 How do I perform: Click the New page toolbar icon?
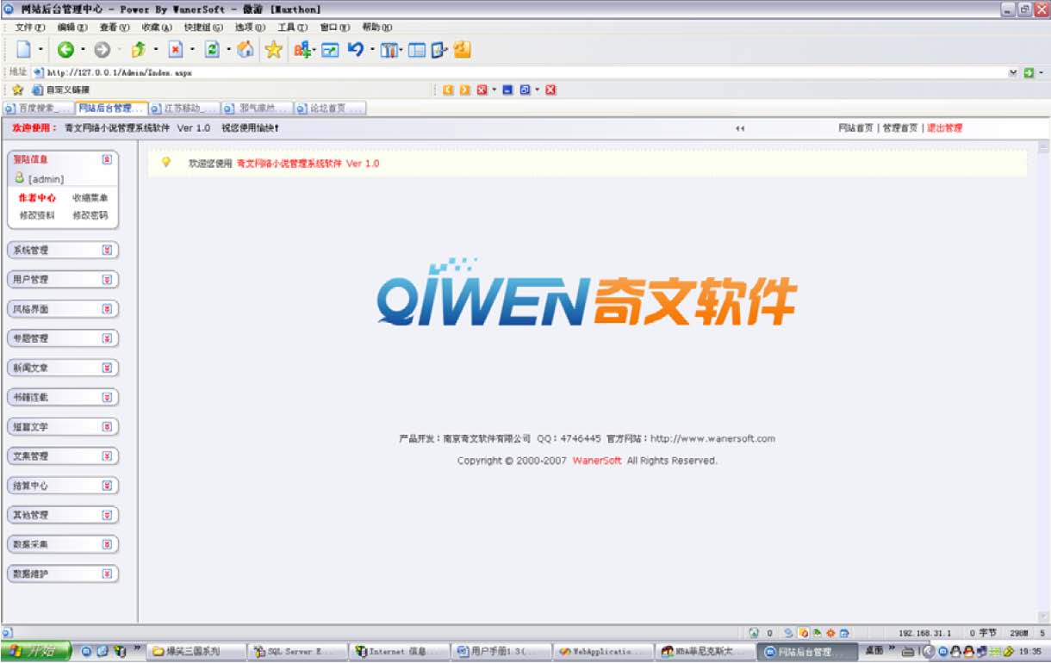23,50
